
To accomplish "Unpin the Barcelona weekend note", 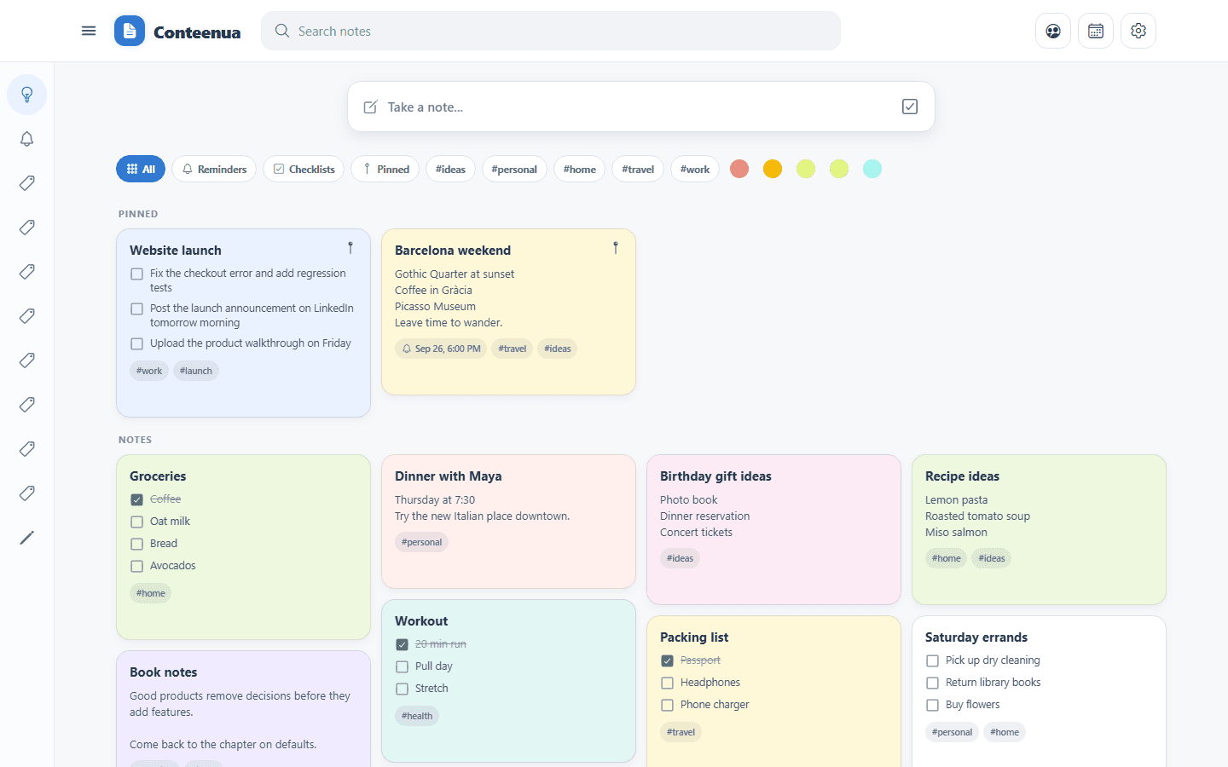I will pyautogui.click(x=616, y=248).
